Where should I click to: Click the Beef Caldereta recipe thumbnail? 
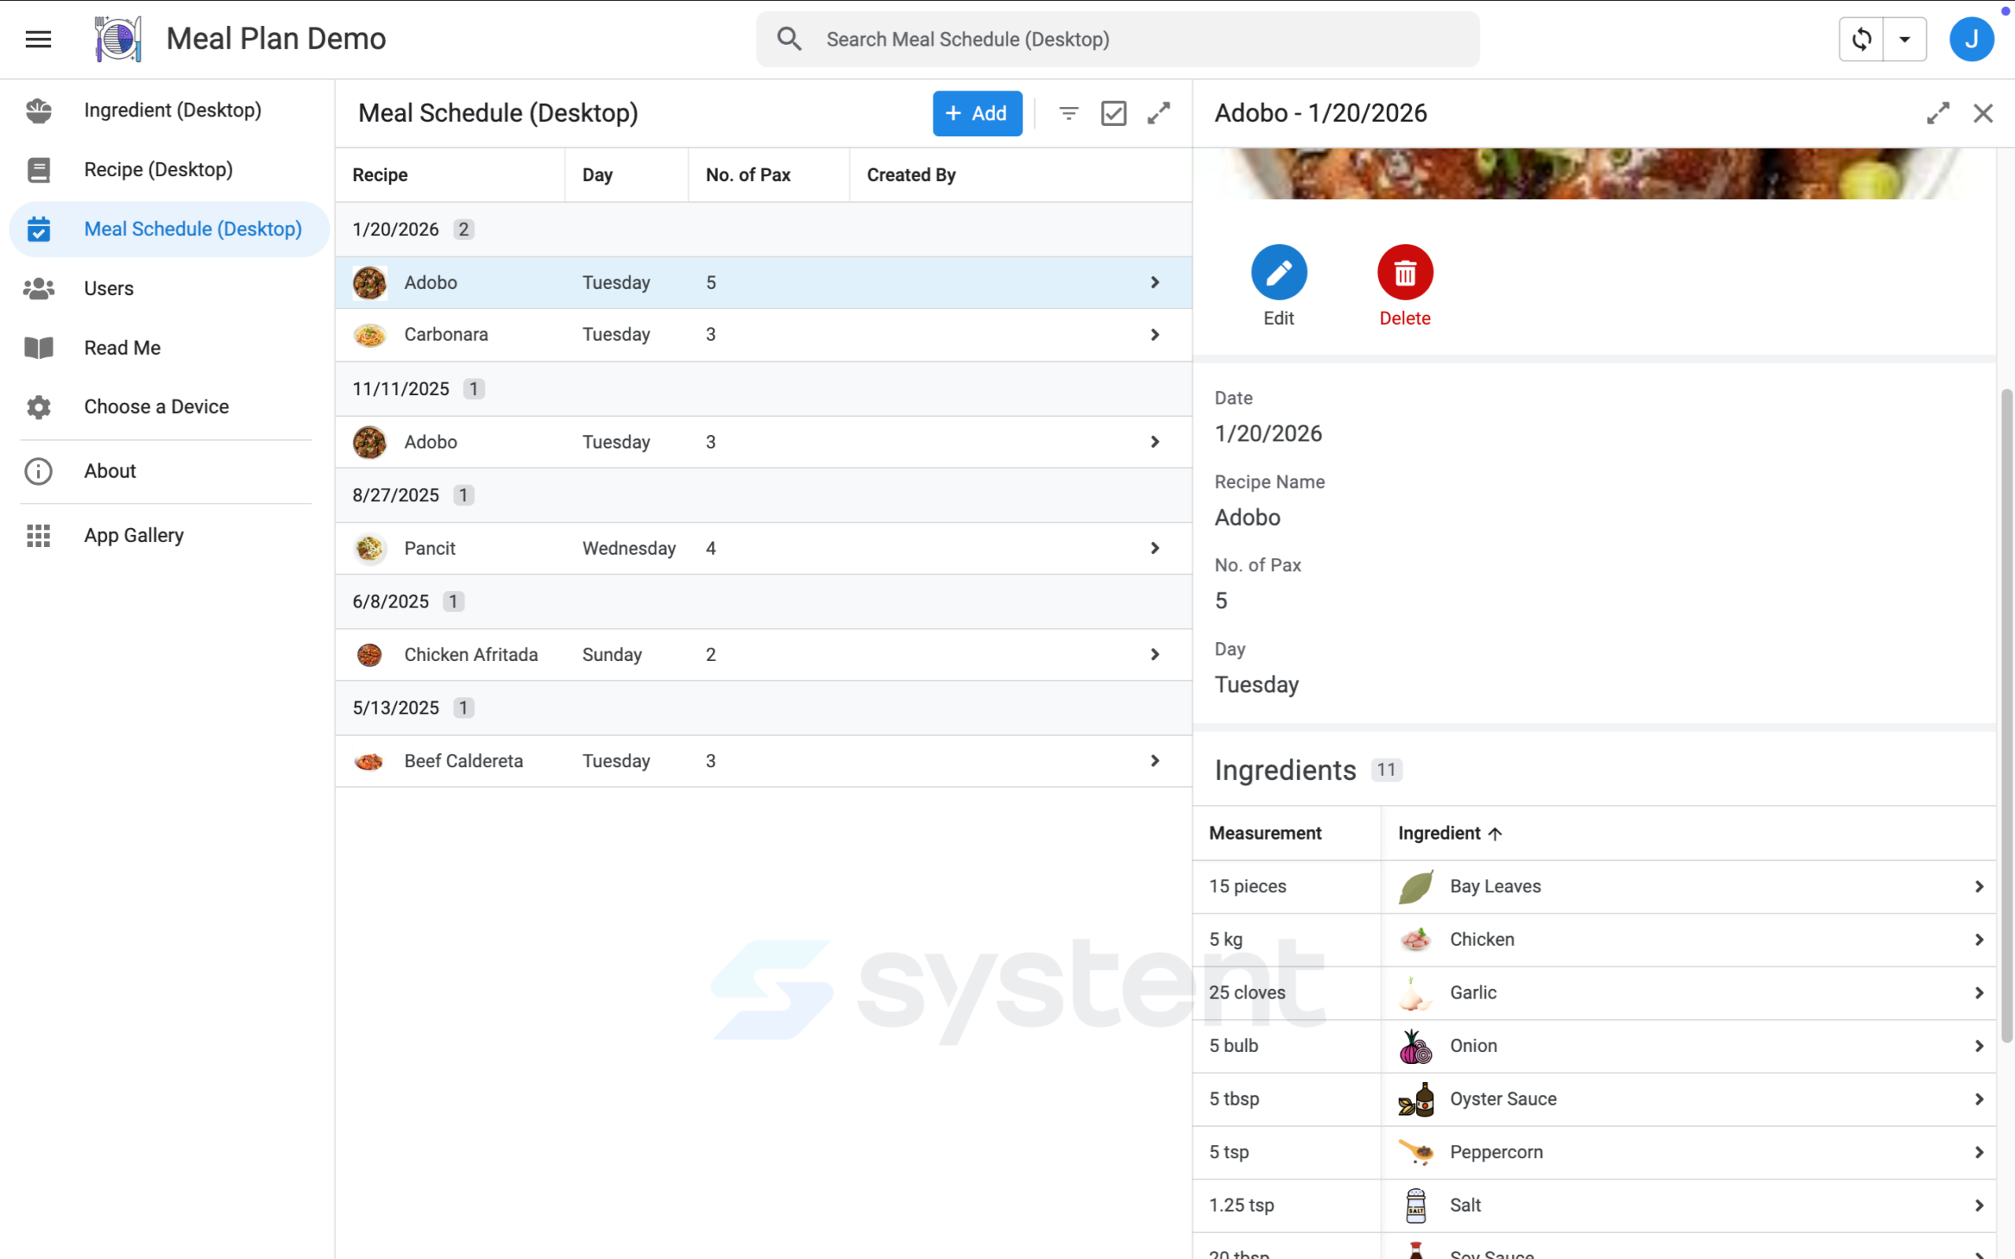(x=370, y=761)
